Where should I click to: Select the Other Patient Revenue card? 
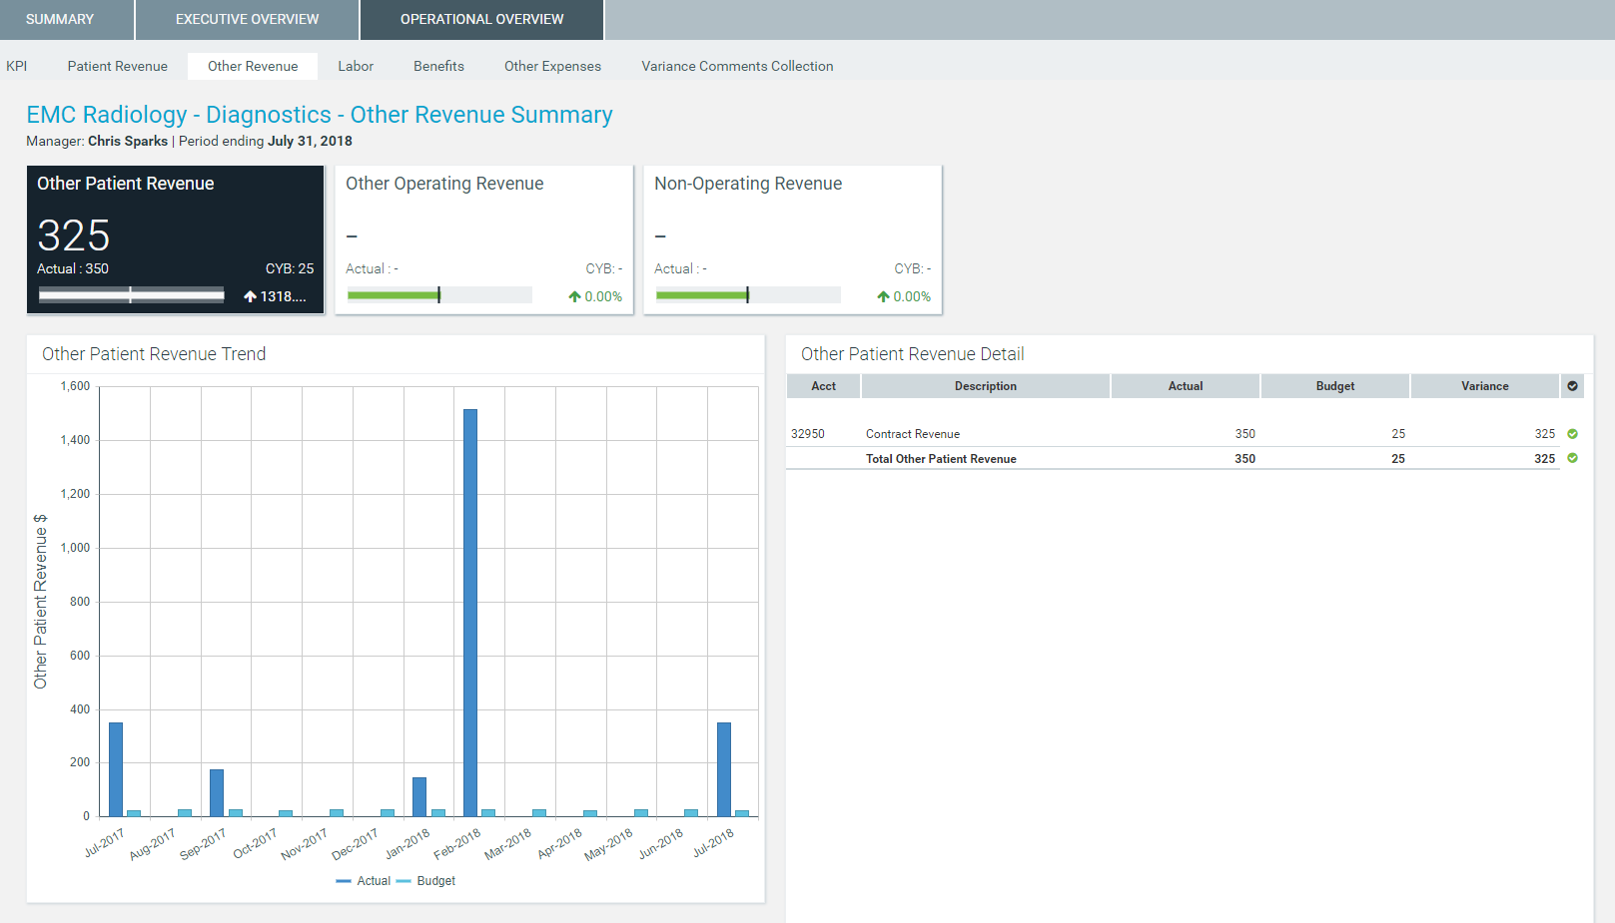tap(176, 239)
